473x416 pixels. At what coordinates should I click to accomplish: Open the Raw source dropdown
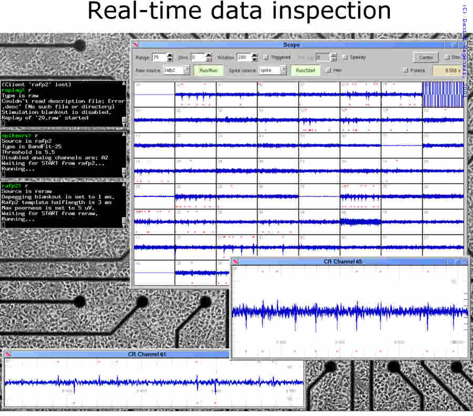186,70
